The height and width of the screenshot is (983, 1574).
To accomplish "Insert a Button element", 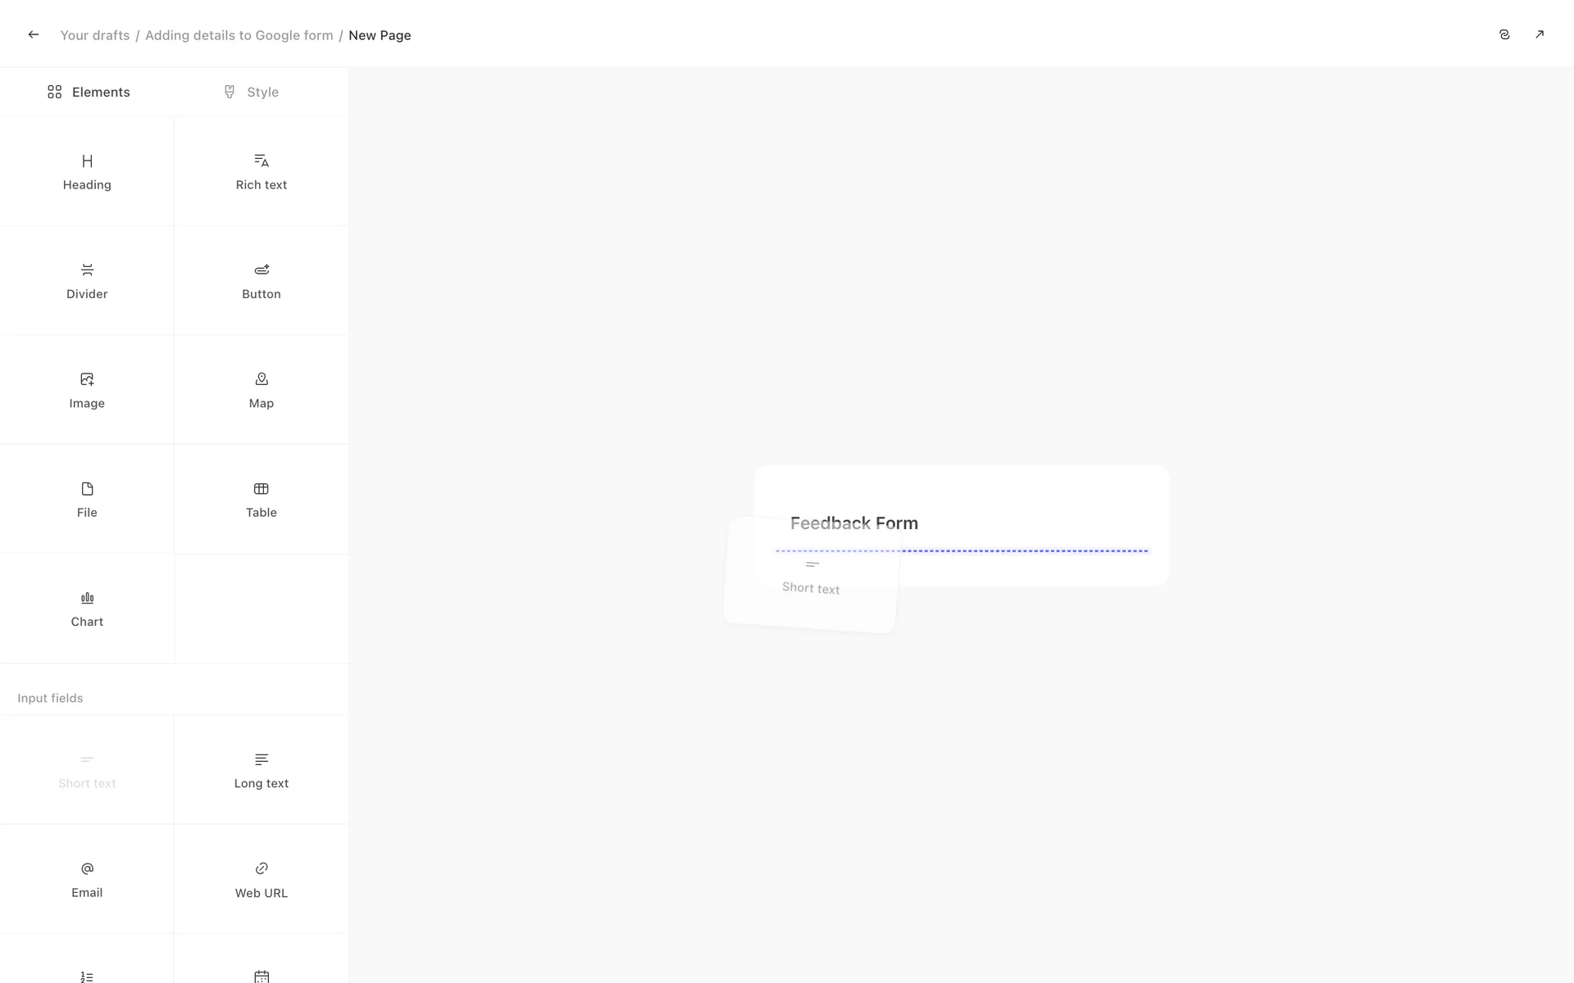I will pos(261,281).
